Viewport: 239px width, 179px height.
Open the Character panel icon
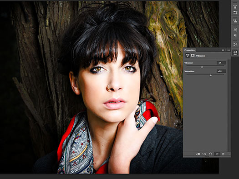[x=235, y=30]
